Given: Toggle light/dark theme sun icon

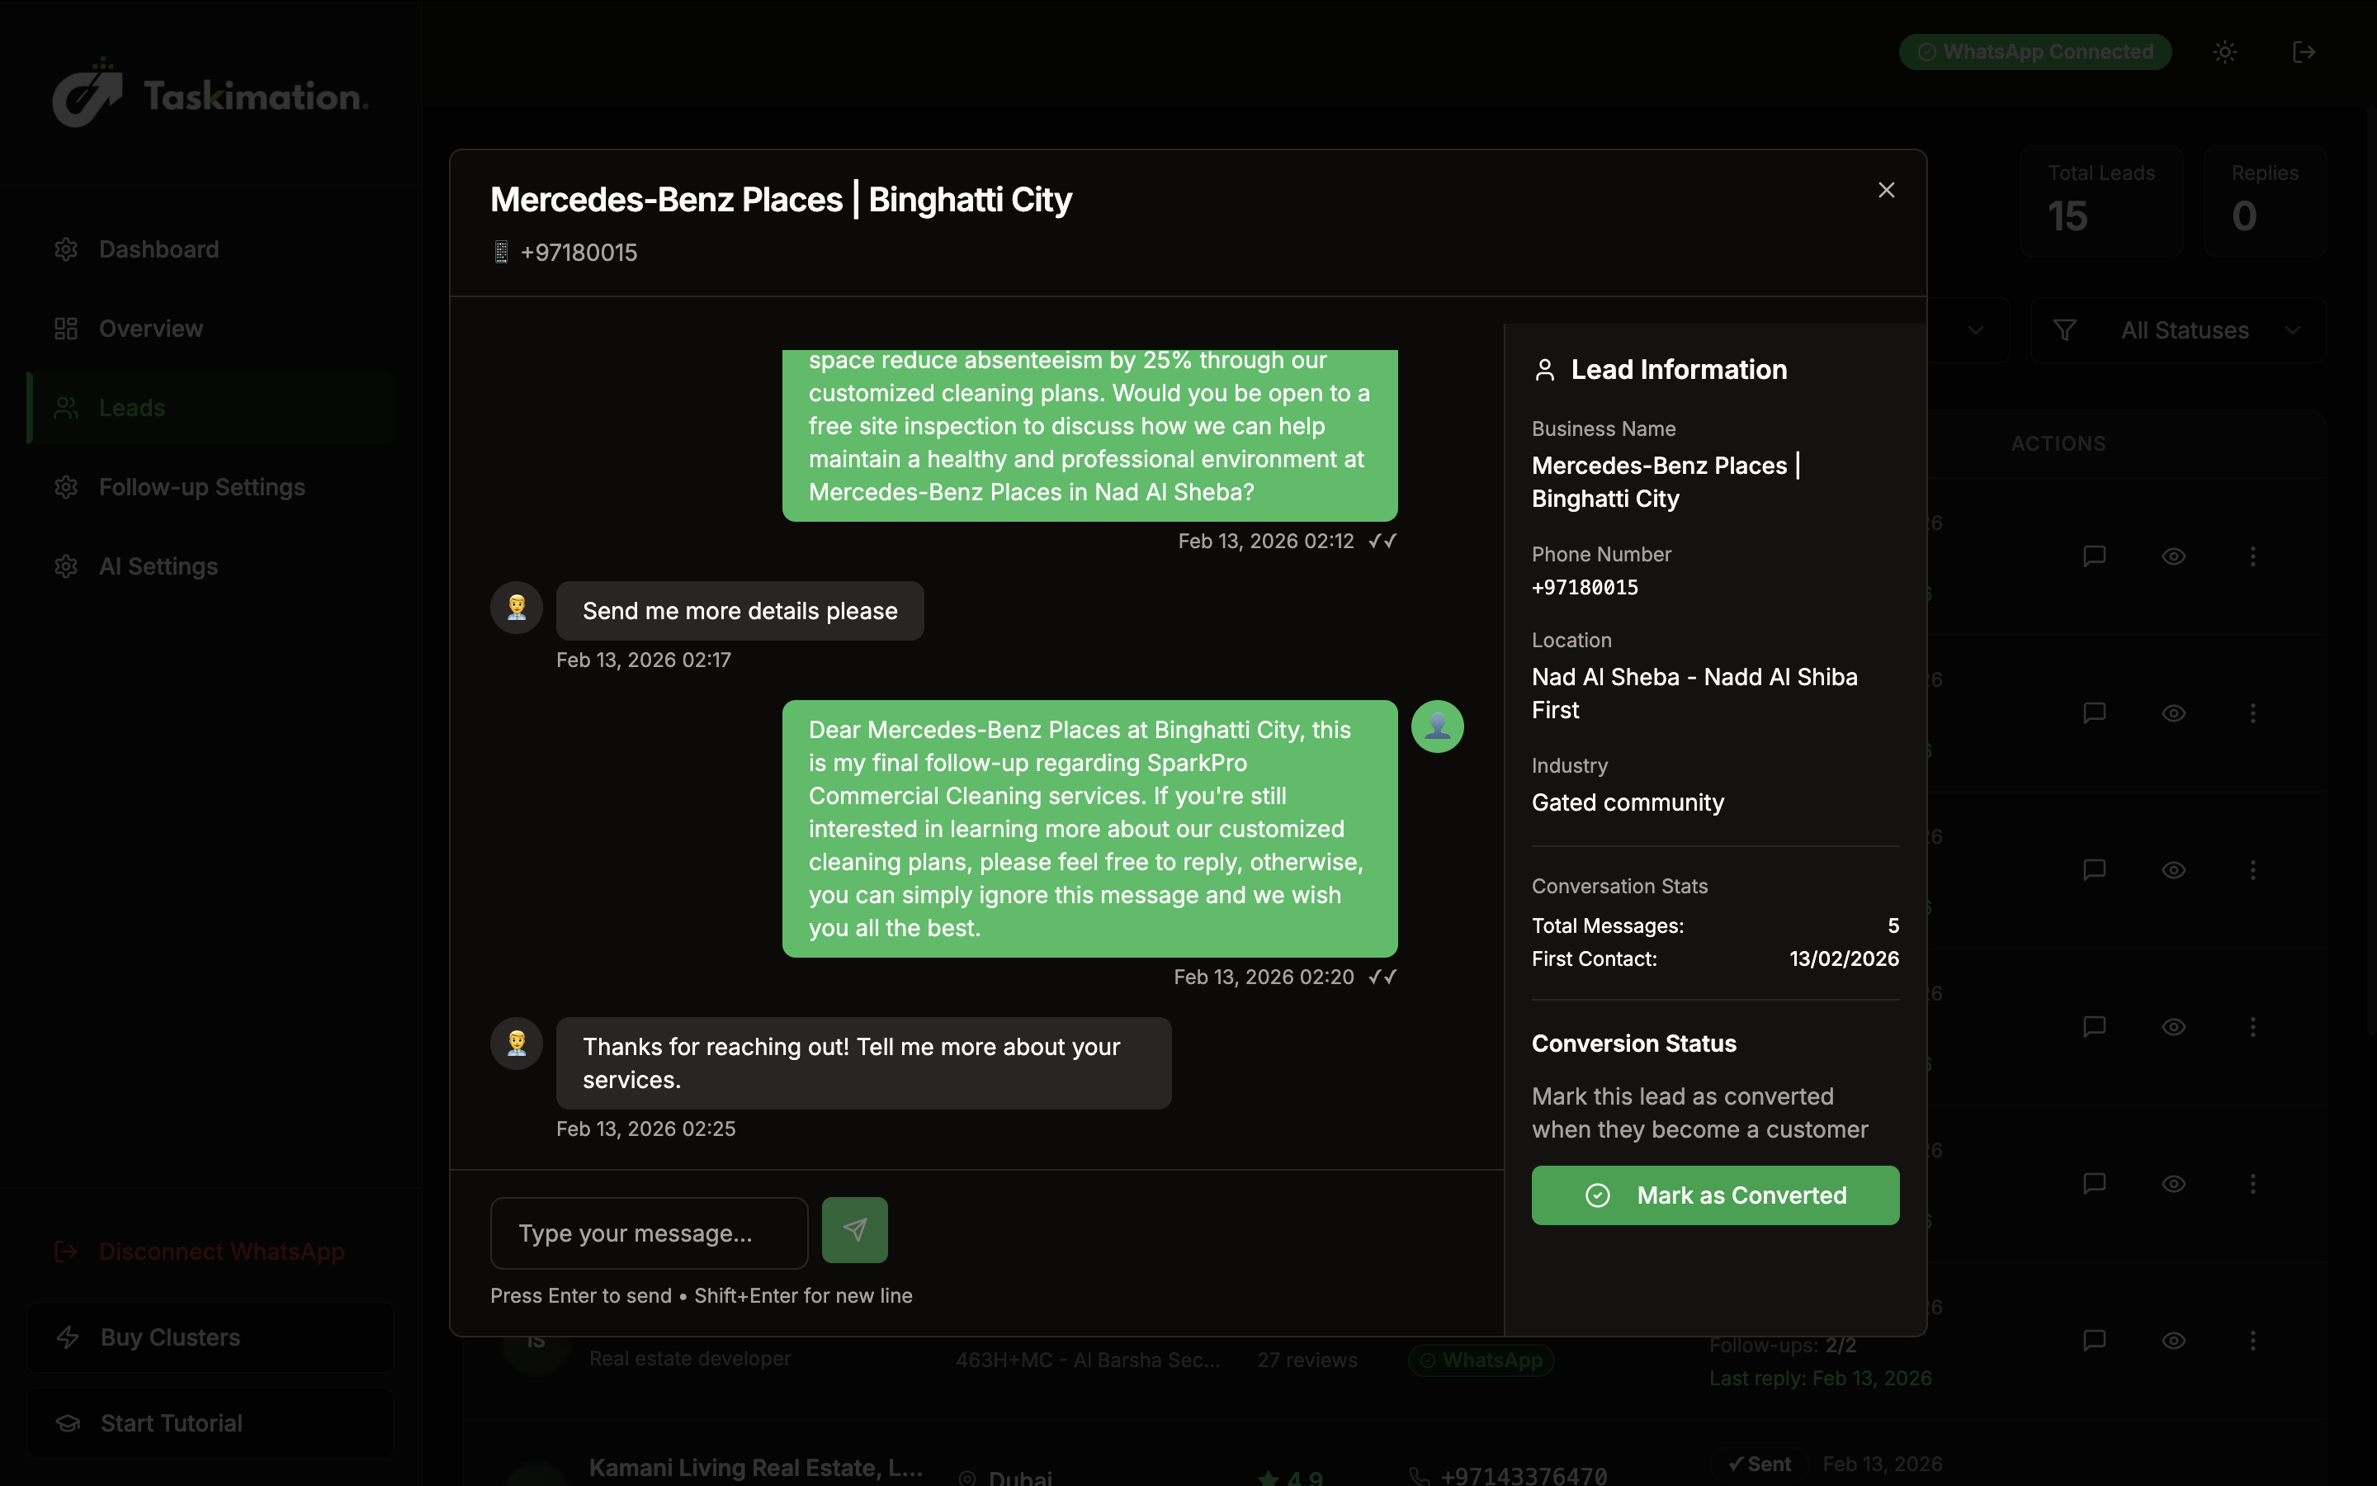Looking at the screenshot, I should click(2225, 52).
